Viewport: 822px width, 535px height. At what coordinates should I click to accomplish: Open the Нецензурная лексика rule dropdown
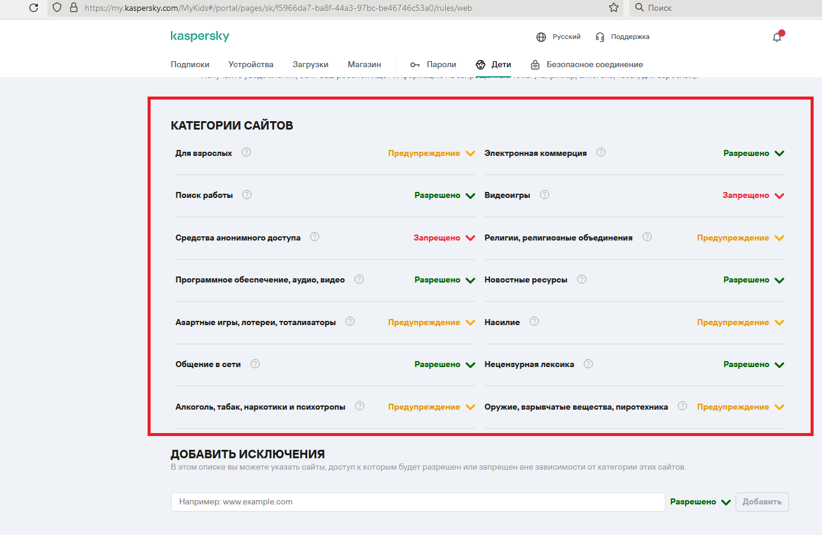pyautogui.click(x=754, y=365)
